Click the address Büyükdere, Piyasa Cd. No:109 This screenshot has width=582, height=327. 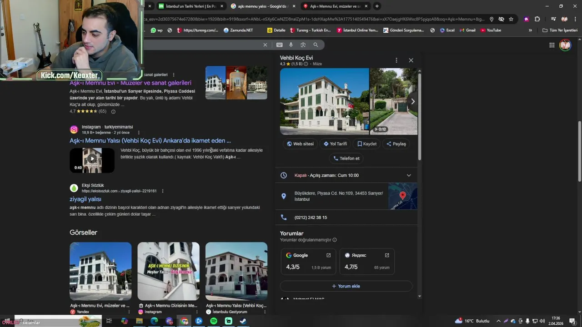pos(339,196)
